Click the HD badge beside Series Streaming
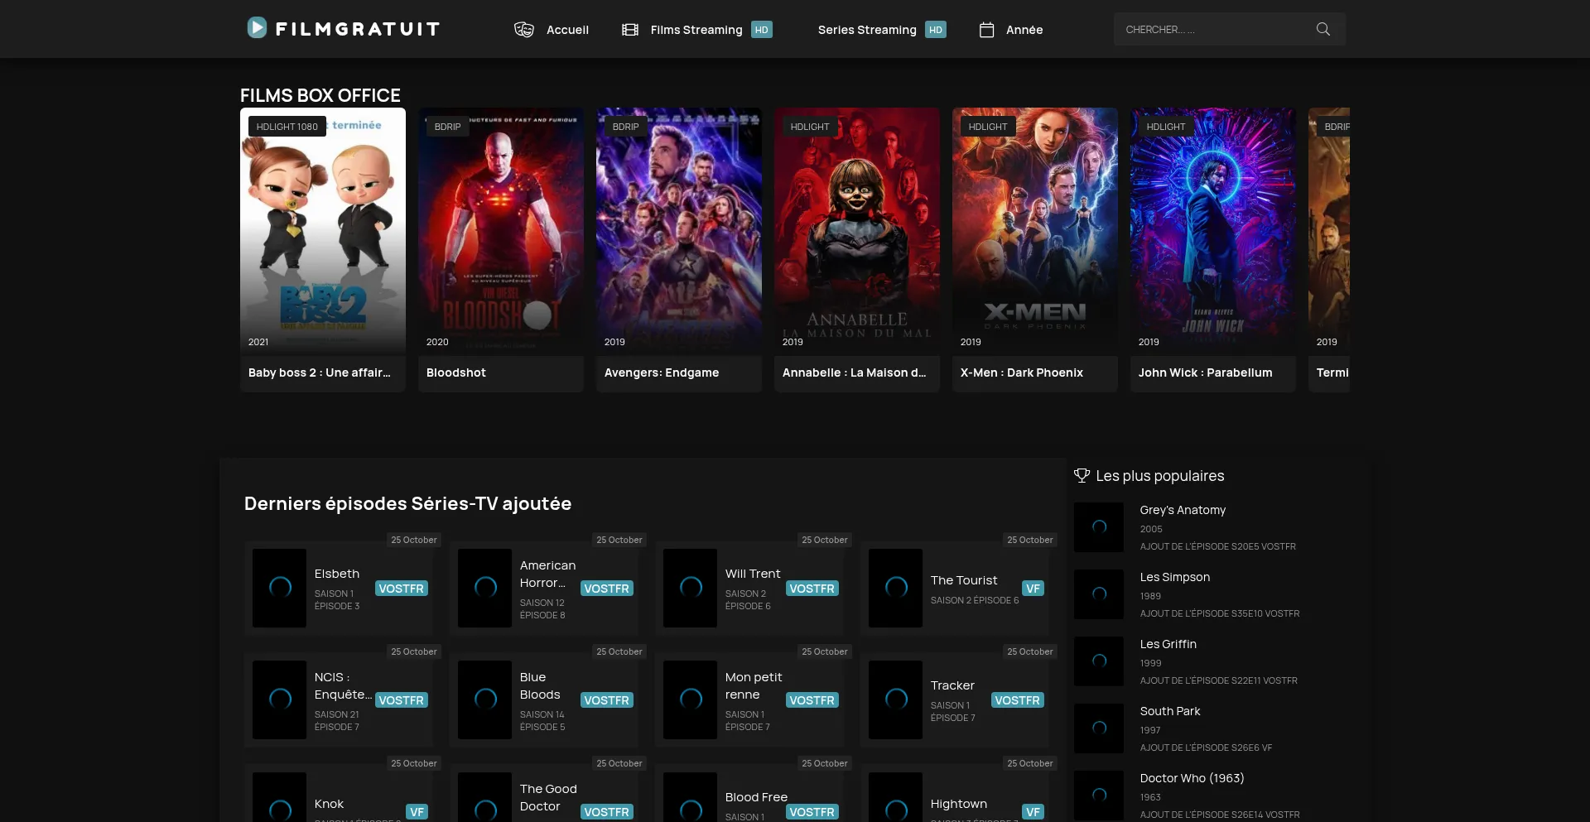1590x822 pixels. coord(935,30)
